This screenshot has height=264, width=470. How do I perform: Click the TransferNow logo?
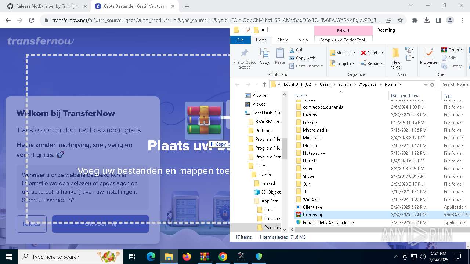[41, 41]
